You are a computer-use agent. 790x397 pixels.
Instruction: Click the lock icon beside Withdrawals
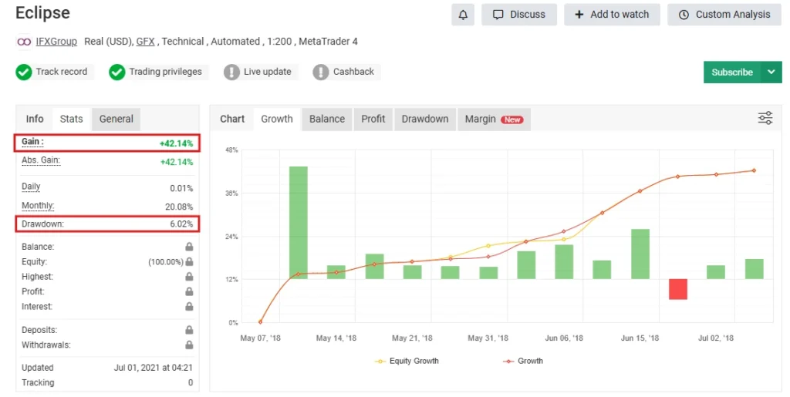click(x=189, y=345)
